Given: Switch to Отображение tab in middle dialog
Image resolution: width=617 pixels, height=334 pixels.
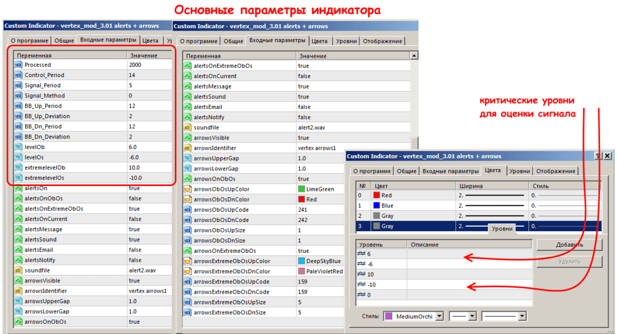Looking at the screenshot, I should [382, 41].
